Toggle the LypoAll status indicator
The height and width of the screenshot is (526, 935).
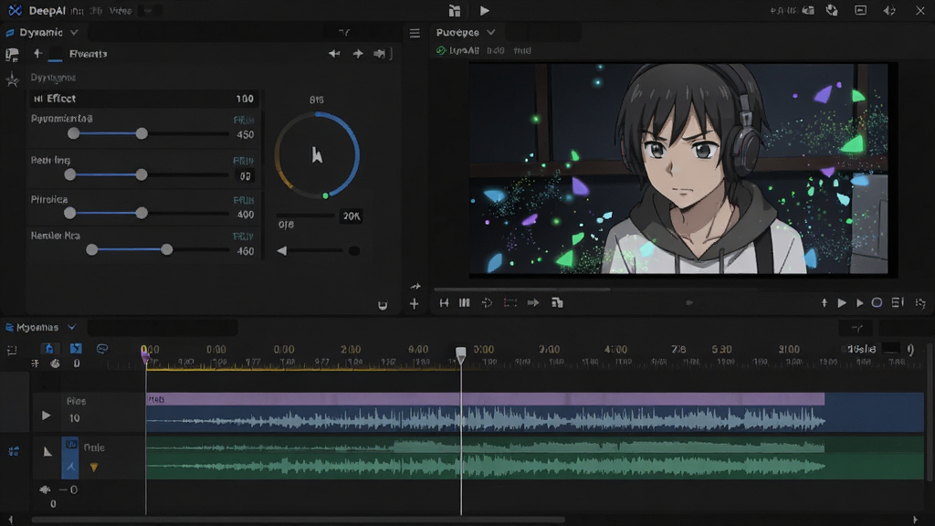(x=441, y=51)
